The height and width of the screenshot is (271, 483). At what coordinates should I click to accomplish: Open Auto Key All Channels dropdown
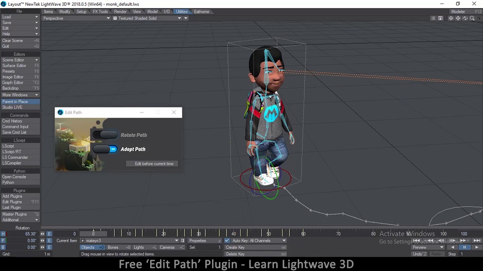coord(258,241)
